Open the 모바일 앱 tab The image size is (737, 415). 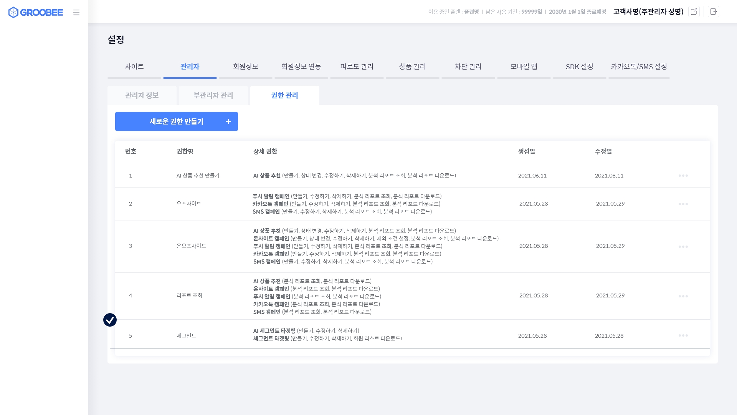pos(524,67)
